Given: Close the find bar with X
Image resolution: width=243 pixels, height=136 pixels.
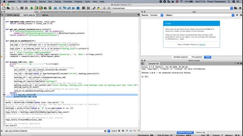Looking at the screenshot, I should [2, 131].
